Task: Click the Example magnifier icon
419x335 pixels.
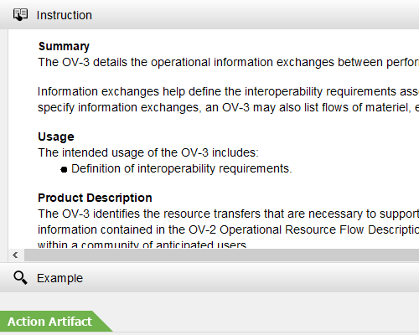Action: pyautogui.click(x=20, y=278)
